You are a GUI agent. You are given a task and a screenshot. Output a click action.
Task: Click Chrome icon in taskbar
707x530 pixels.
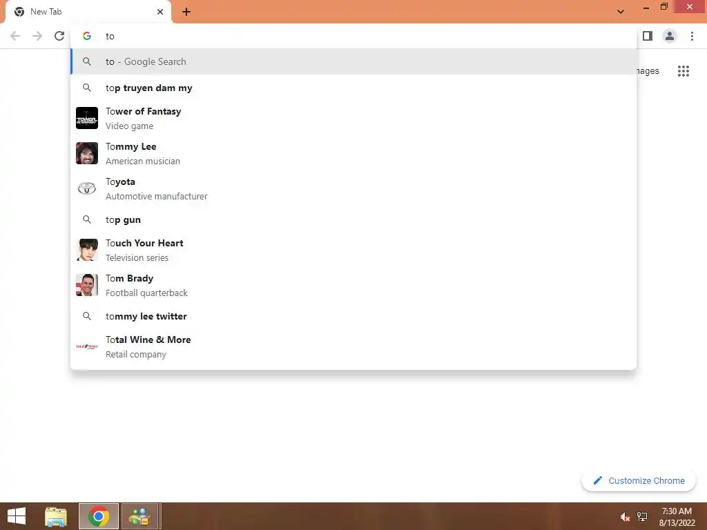pos(98,516)
